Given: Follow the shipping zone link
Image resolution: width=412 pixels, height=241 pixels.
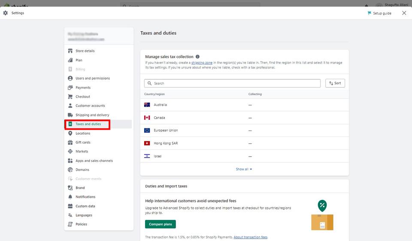Looking at the screenshot, I should (x=202, y=62).
